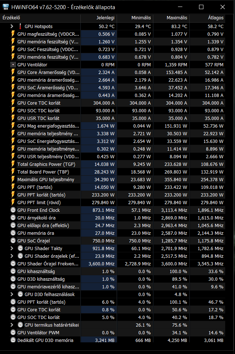Expand GPU D3D felhasználások group

pos(12,294)
